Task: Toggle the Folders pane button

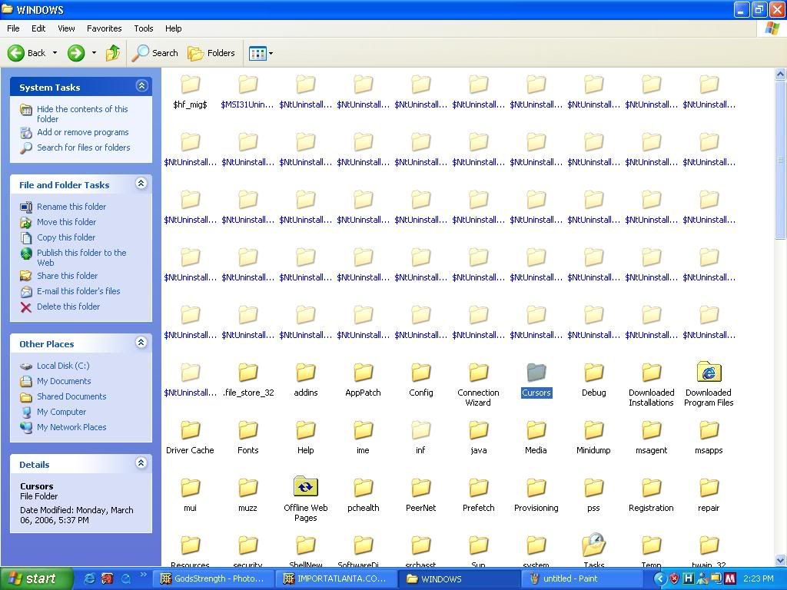Action: tap(211, 53)
